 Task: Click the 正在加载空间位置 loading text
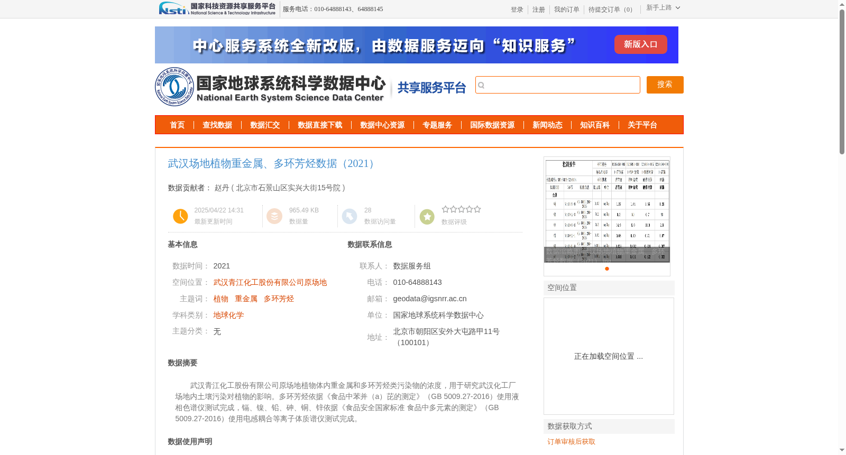pyautogui.click(x=609, y=357)
